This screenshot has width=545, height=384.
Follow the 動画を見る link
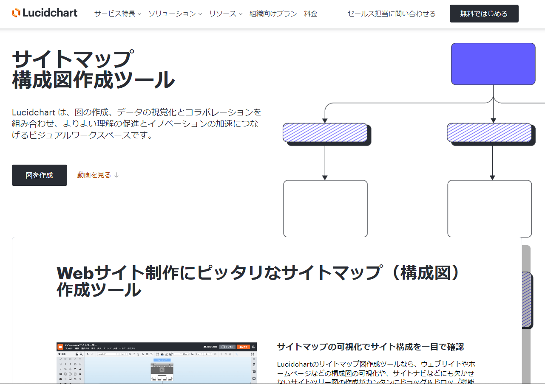pos(98,175)
